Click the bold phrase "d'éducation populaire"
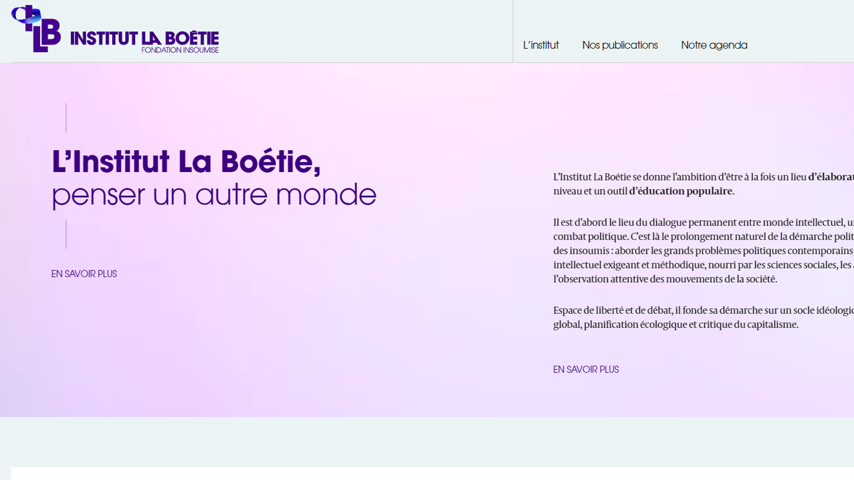The image size is (854, 480). pos(680,191)
